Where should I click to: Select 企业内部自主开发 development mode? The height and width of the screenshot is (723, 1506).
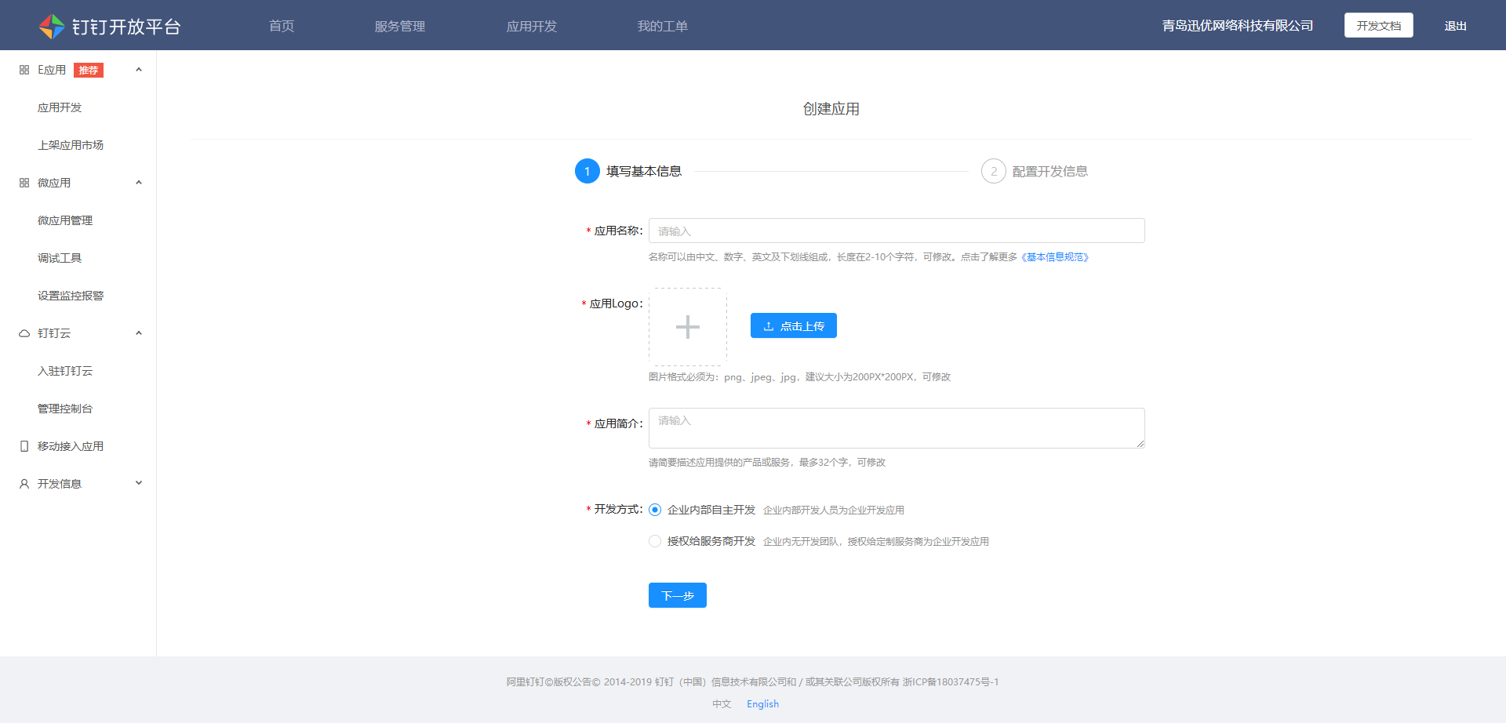pos(655,510)
